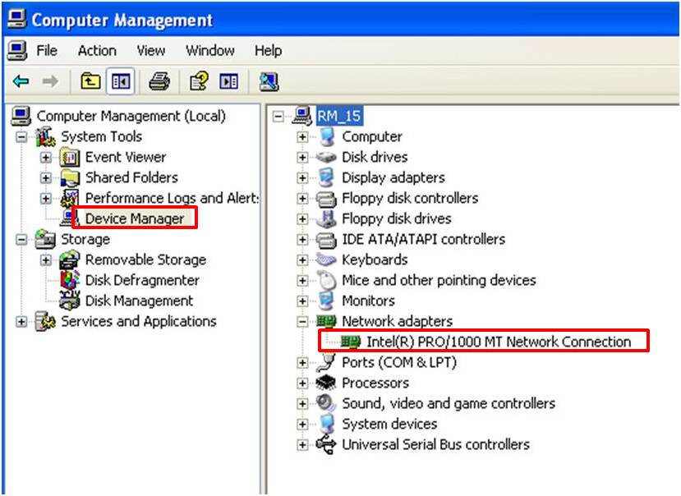This screenshot has height=496, width=681.
Task: Click the Disk Management icon
Action: coord(70,301)
